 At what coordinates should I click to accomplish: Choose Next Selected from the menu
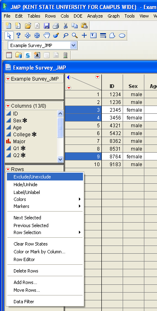(45, 218)
